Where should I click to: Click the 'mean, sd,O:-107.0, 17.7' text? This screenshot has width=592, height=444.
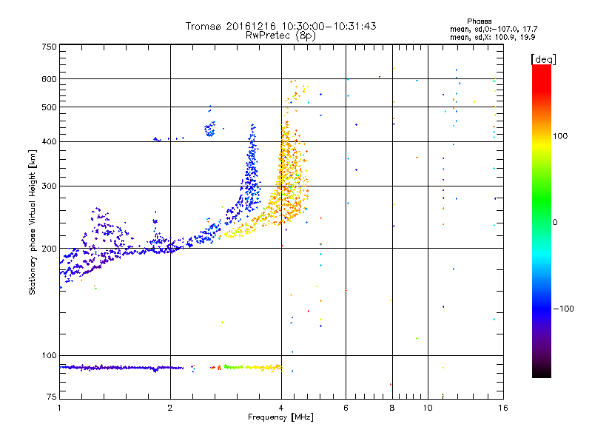click(494, 29)
